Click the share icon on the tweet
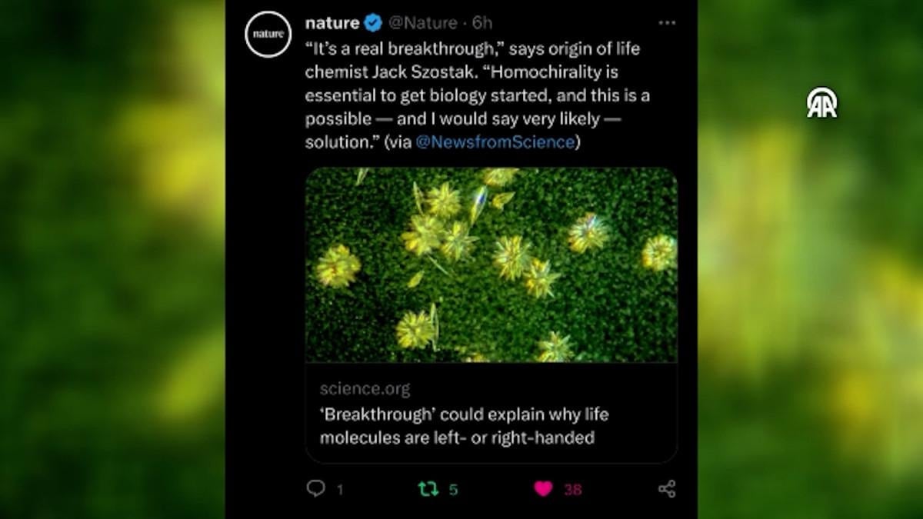The image size is (923, 519). point(667,488)
